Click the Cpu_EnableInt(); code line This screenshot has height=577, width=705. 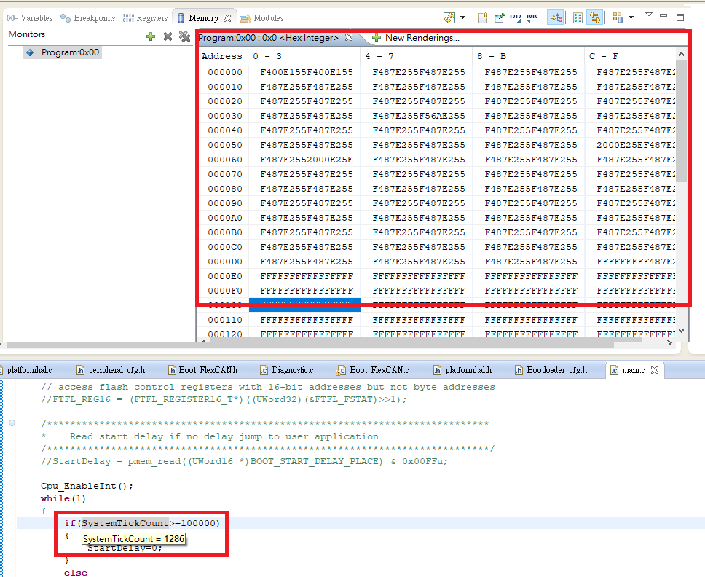(x=87, y=486)
